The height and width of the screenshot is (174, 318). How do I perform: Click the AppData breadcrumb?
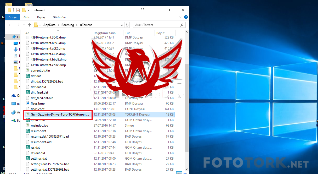pyautogui.click(x=50, y=25)
